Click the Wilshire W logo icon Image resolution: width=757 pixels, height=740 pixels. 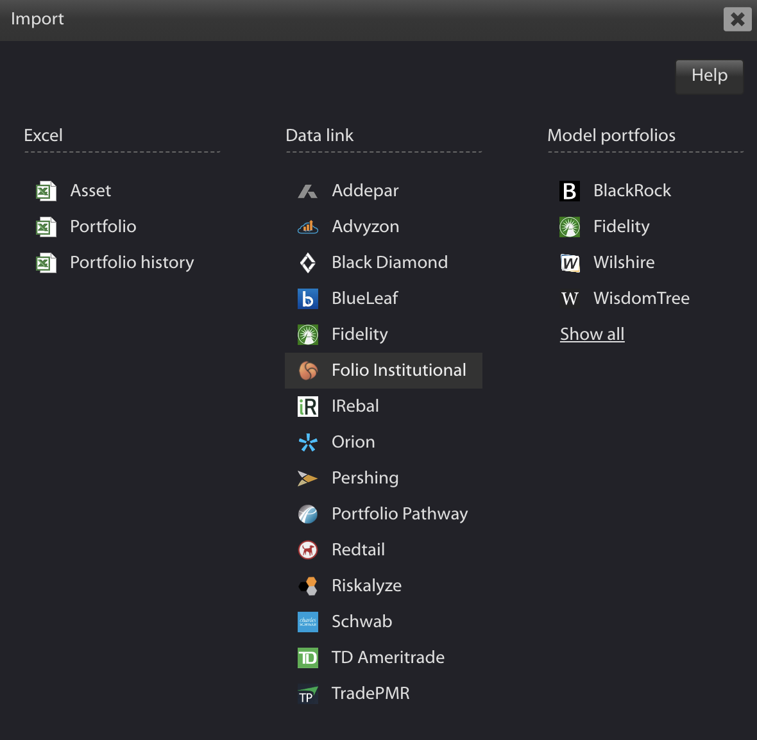(x=569, y=263)
